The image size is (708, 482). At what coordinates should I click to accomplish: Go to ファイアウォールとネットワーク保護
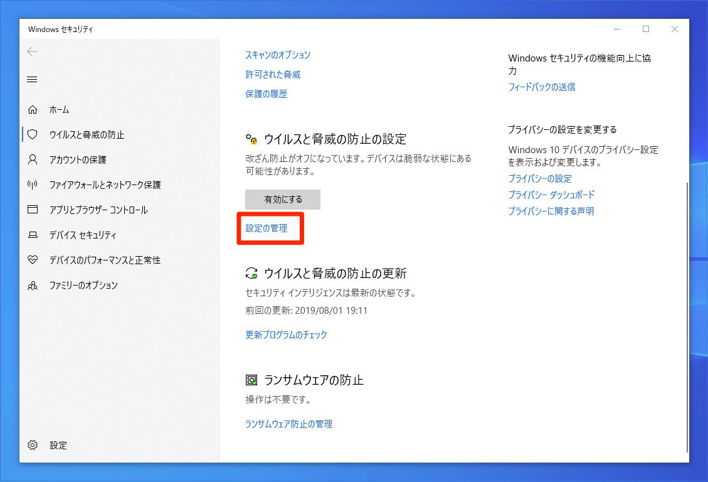tap(105, 185)
